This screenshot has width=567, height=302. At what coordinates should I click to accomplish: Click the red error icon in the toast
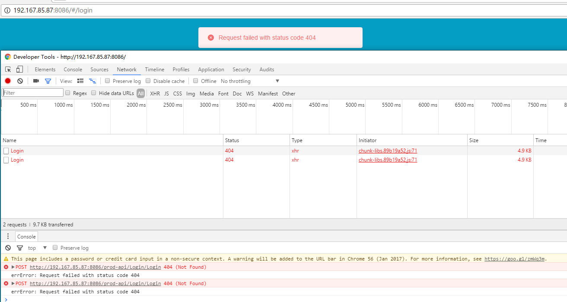click(211, 38)
